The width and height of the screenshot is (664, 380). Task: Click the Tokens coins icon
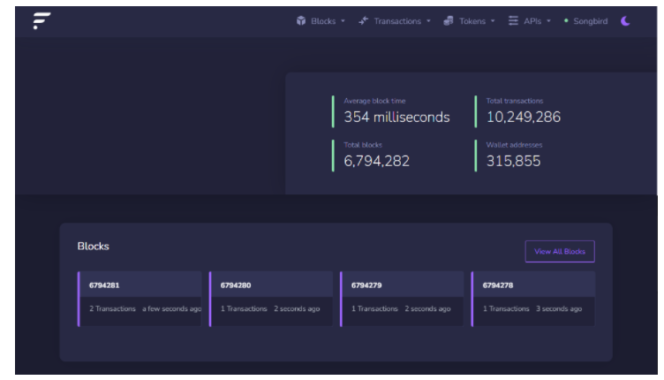tap(449, 21)
